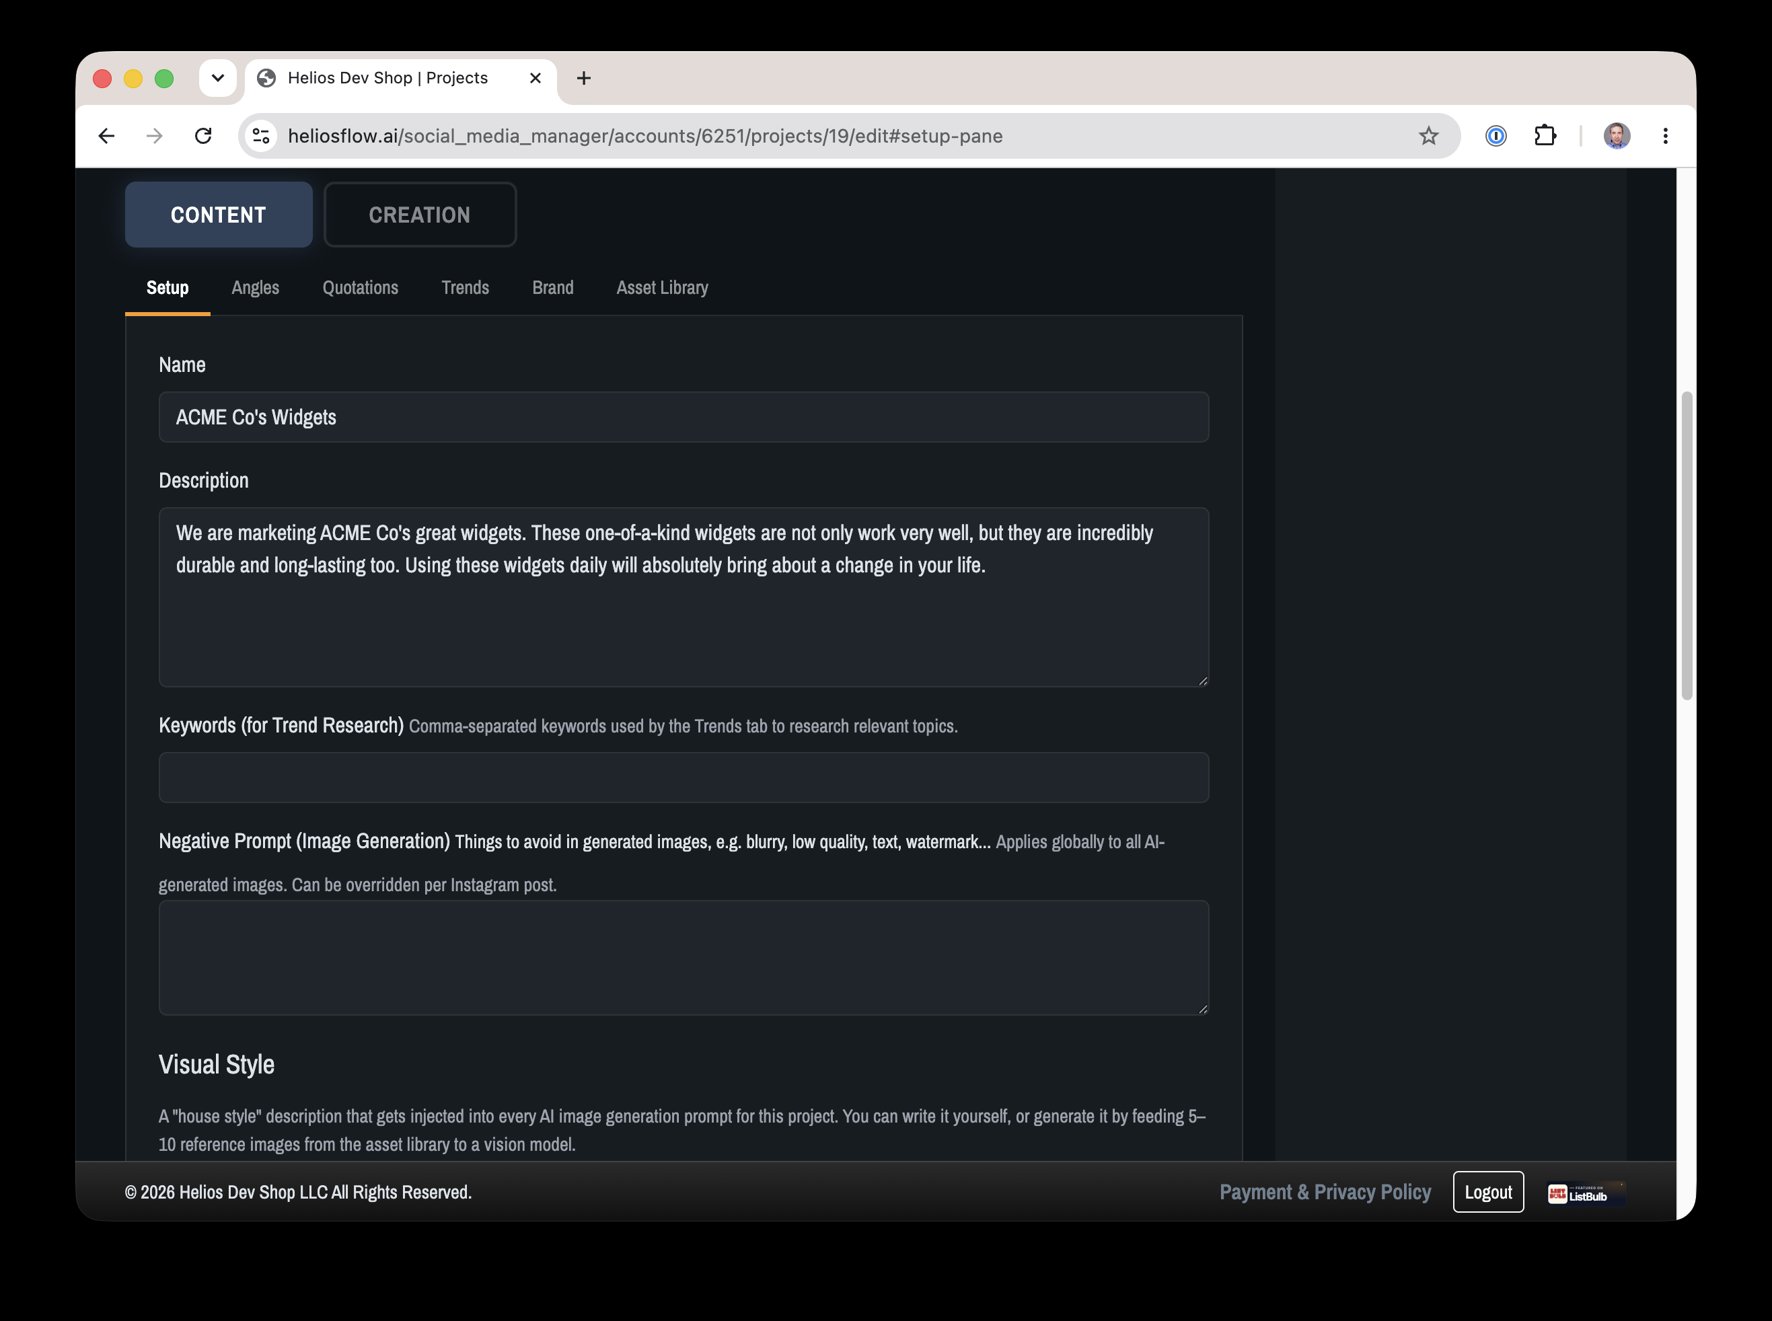Image resolution: width=1772 pixels, height=1321 pixels.
Task: Open Payment & Privacy Policy link
Action: pos(1325,1193)
